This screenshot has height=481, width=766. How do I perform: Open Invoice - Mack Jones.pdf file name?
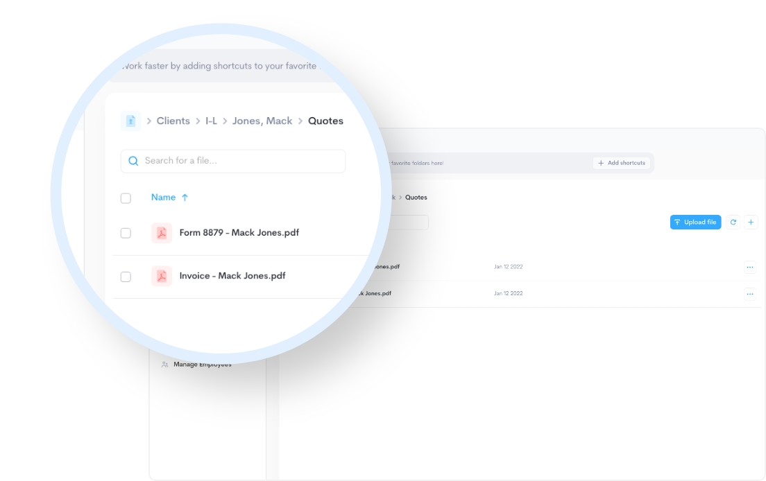pos(232,276)
